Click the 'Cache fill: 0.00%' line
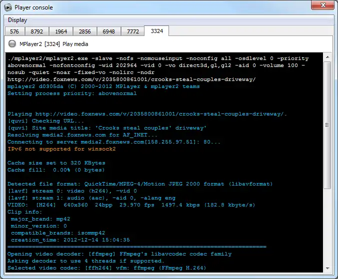Viewport: 338px width, 279px height. (56, 170)
